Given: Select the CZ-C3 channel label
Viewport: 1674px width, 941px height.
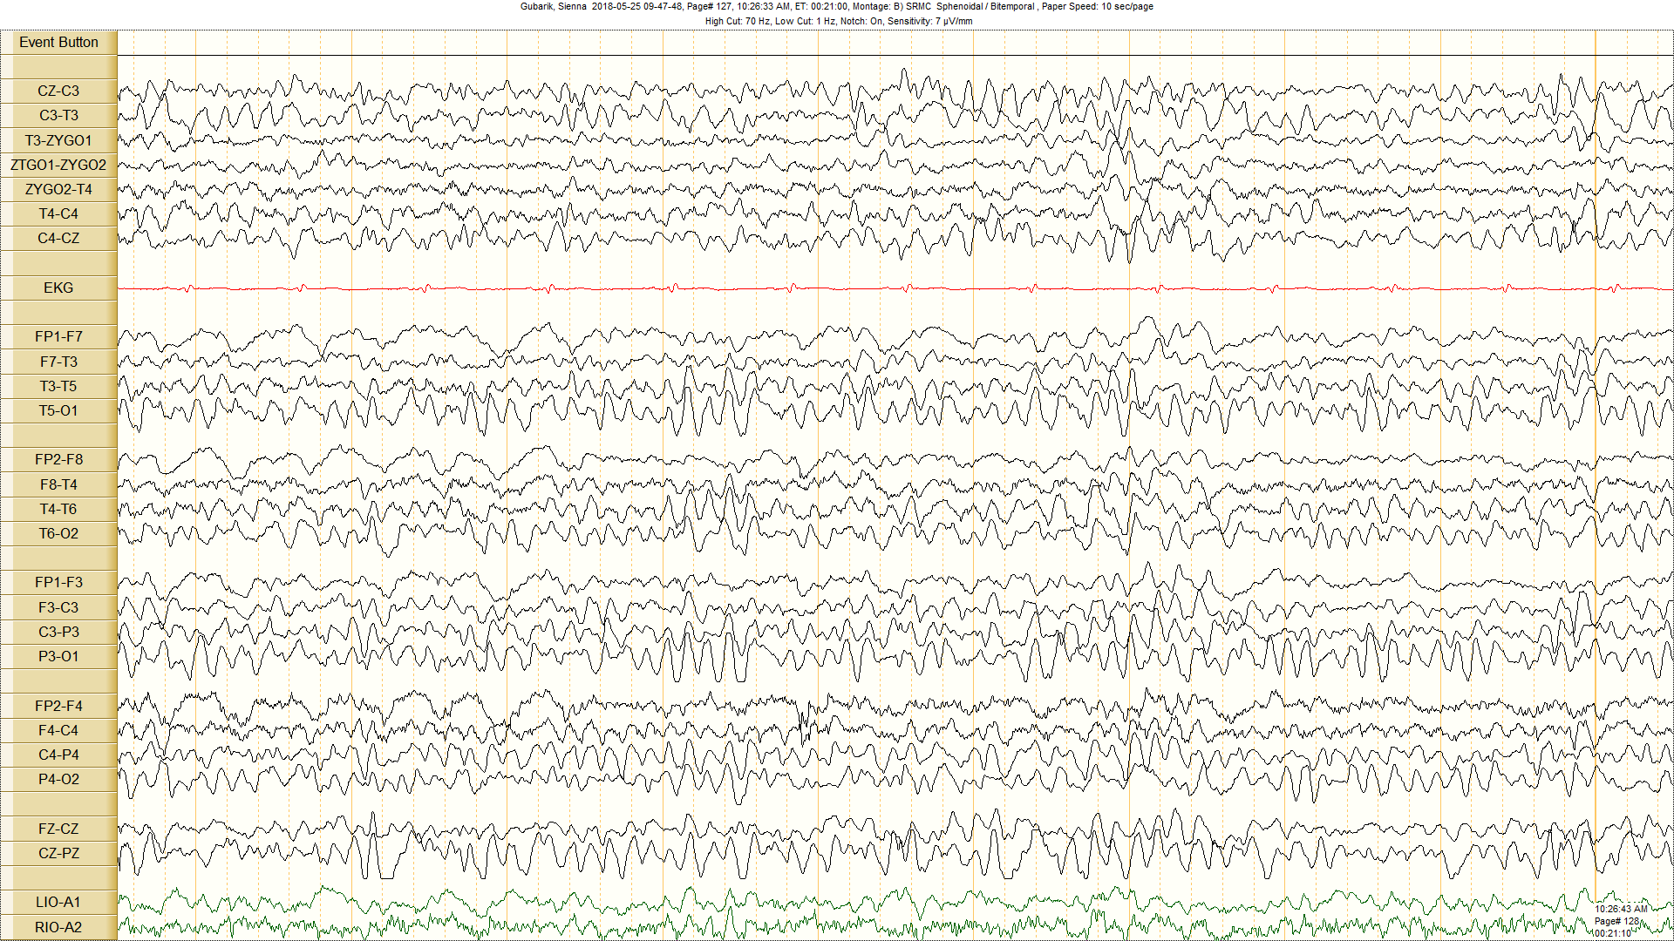Looking at the screenshot, I should [58, 91].
